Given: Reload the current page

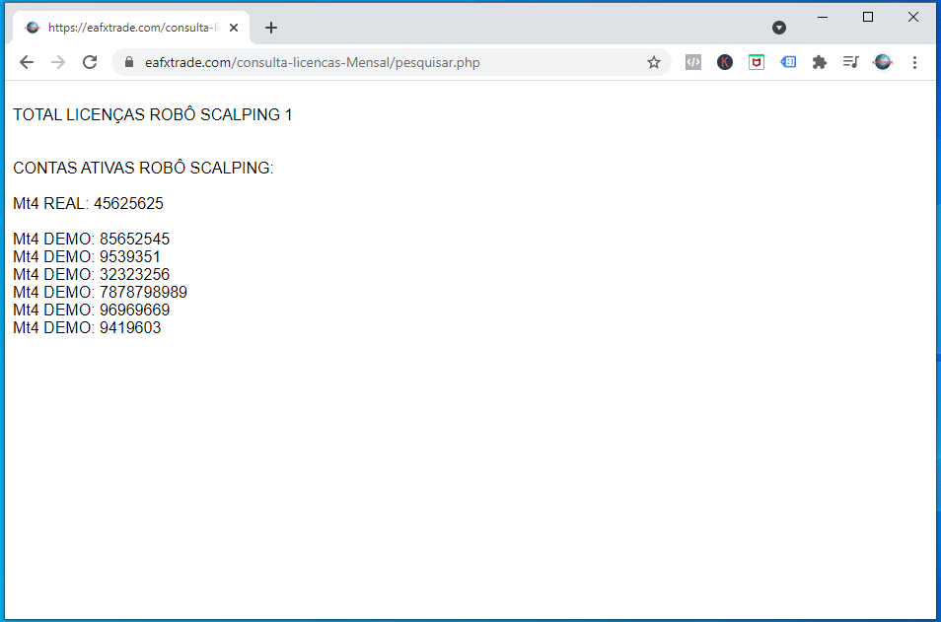Looking at the screenshot, I should [x=90, y=62].
